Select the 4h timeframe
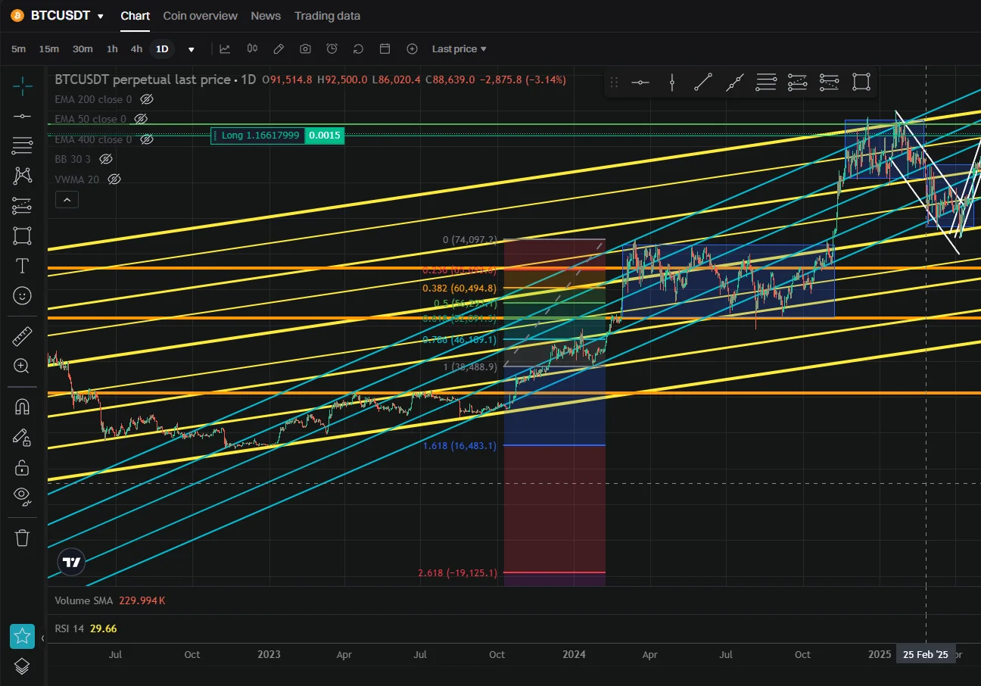981x686 pixels. 136,48
